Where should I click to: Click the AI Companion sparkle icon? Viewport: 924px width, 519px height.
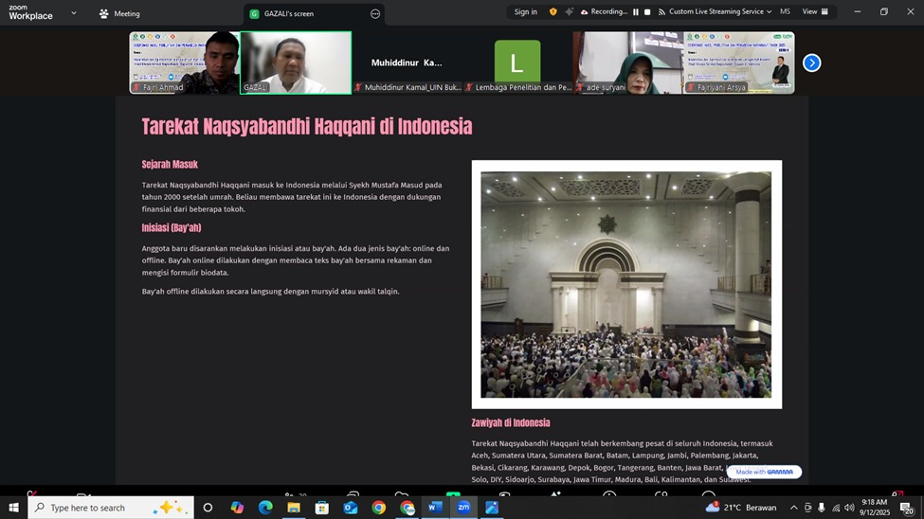(x=569, y=12)
